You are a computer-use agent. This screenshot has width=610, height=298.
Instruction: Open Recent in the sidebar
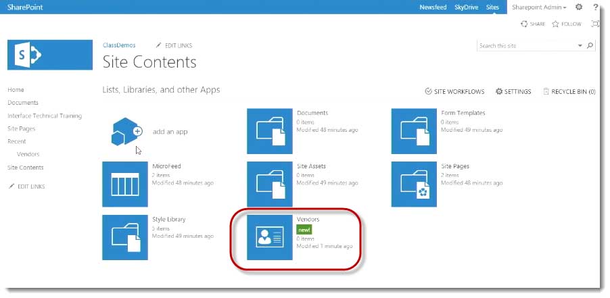click(x=17, y=141)
